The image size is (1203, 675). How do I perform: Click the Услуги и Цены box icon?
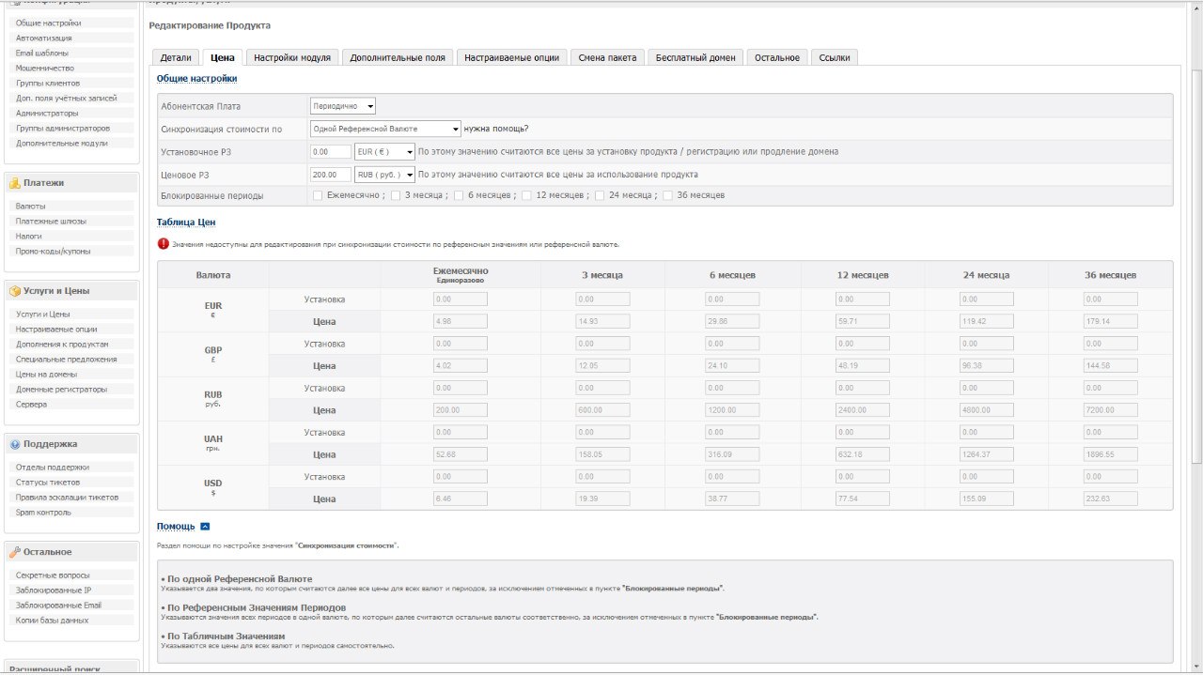pyautogui.click(x=15, y=291)
